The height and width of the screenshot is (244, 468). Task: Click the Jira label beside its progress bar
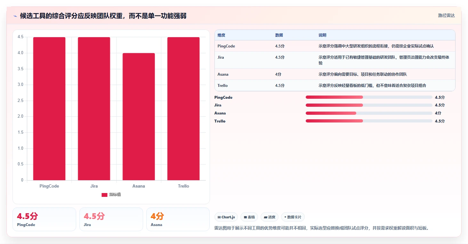click(x=218, y=105)
